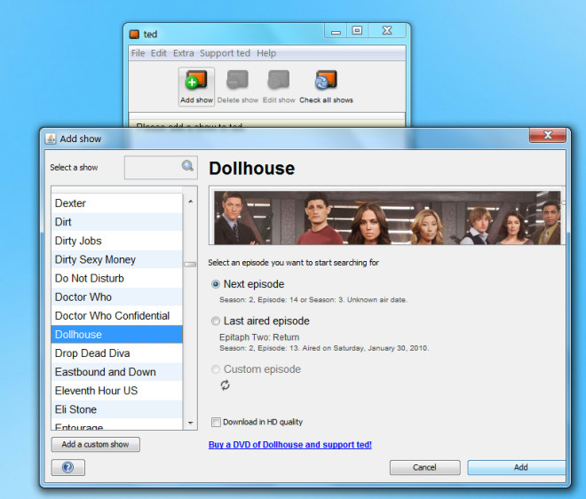Click the blue help question mark button
Image resolution: width=586 pixels, height=499 pixels.
pos(68,467)
